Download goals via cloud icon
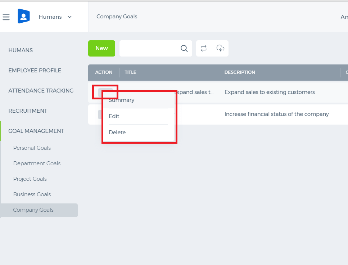The width and height of the screenshot is (348, 265). 220,48
